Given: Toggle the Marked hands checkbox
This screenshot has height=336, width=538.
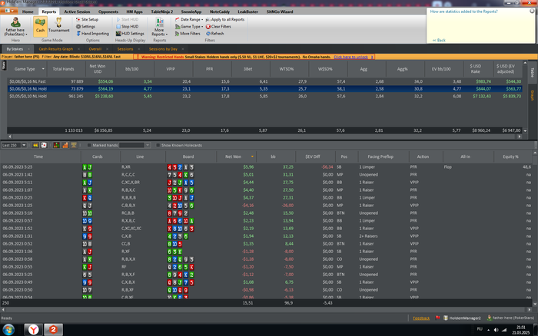Looking at the screenshot, I should click(x=89, y=145).
